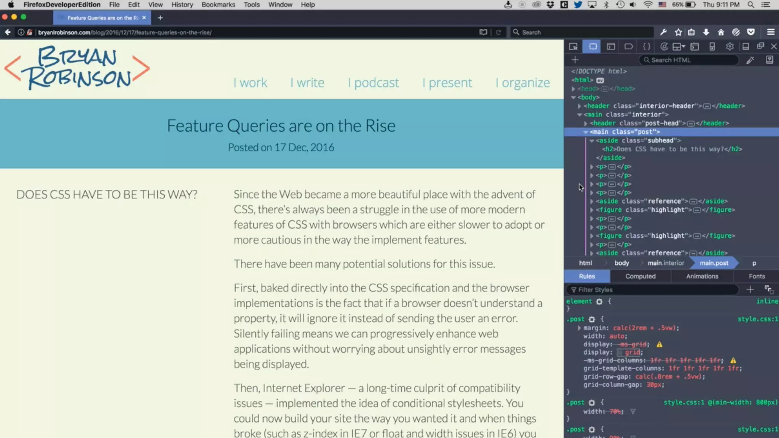Select main.interior in the breadcrumb

[666, 263]
